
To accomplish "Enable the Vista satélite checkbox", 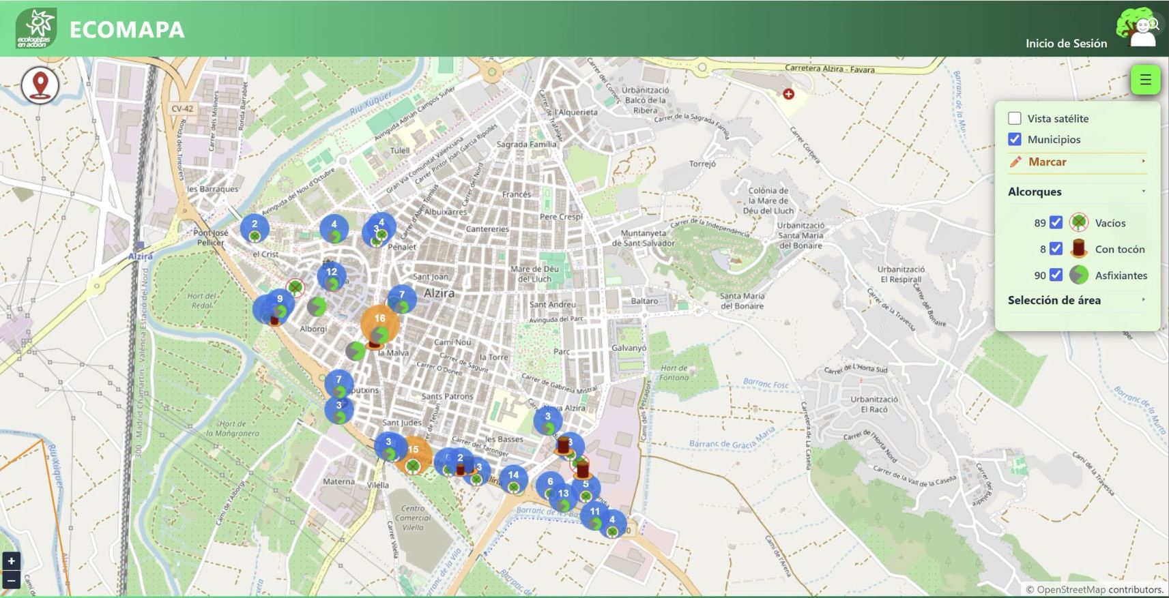I will 1015,118.
